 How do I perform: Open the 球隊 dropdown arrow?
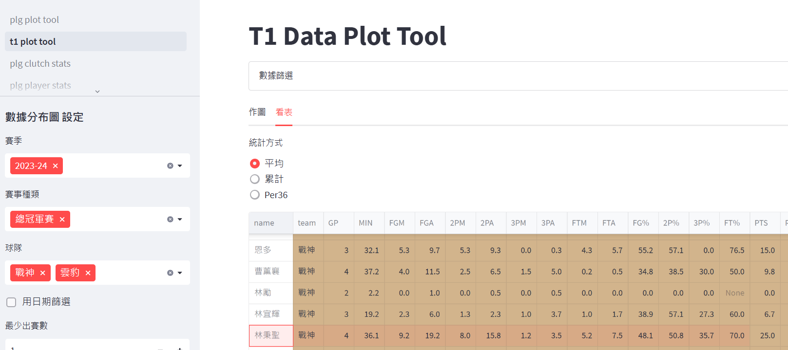pos(180,273)
